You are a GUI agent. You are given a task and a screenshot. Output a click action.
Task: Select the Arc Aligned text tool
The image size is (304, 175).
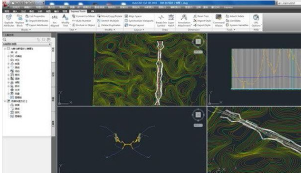click(55, 21)
